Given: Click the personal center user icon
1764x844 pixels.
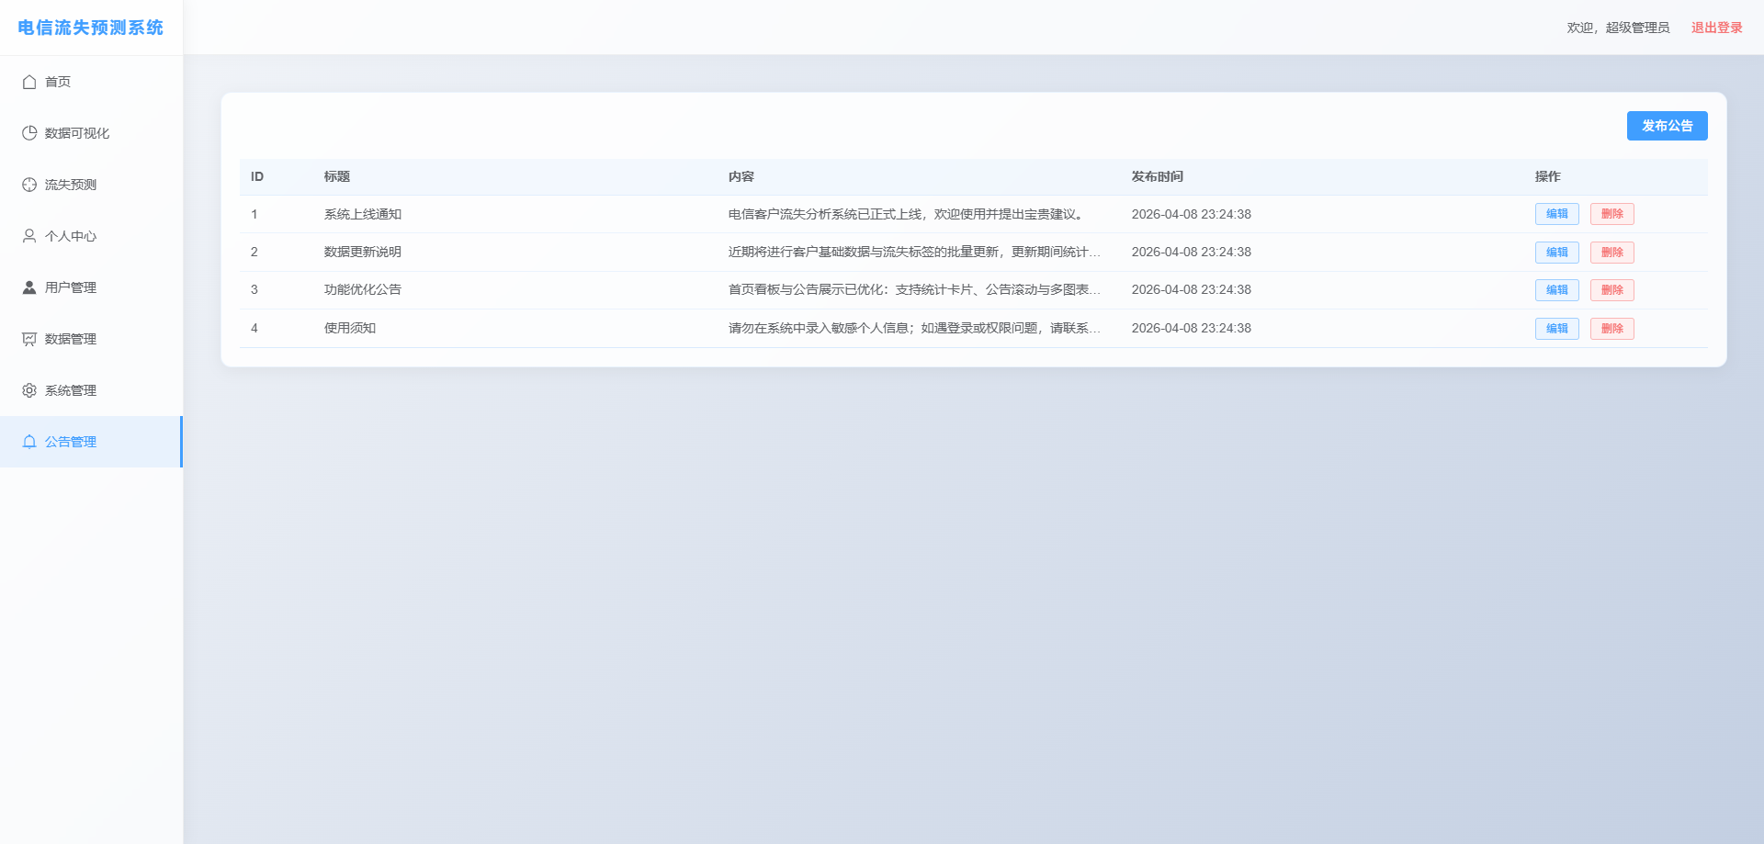Looking at the screenshot, I should click(29, 236).
